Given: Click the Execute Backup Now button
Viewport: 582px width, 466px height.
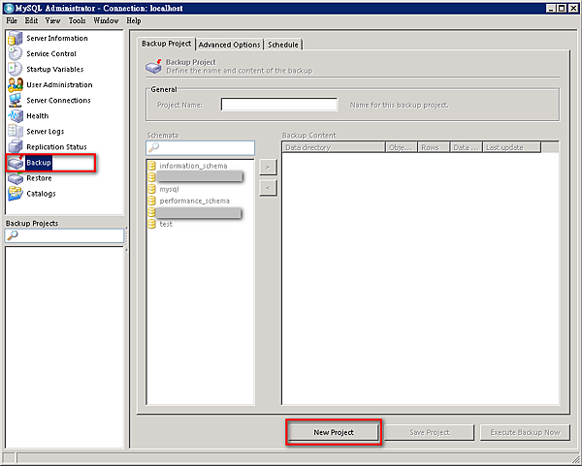Looking at the screenshot, I should (x=525, y=432).
